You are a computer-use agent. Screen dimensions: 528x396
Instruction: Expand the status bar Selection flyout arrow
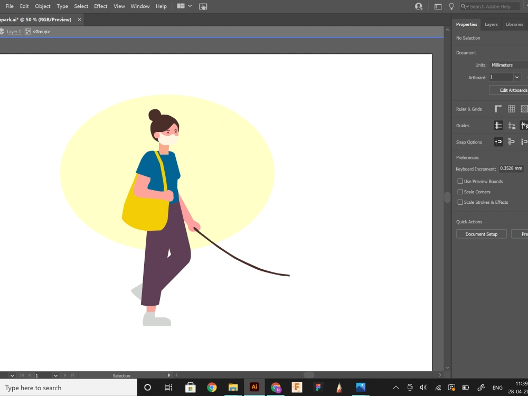click(x=169, y=375)
